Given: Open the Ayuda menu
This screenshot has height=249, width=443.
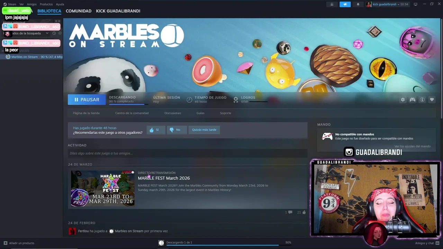Looking at the screenshot, I should pyautogui.click(x=60, y=4).
